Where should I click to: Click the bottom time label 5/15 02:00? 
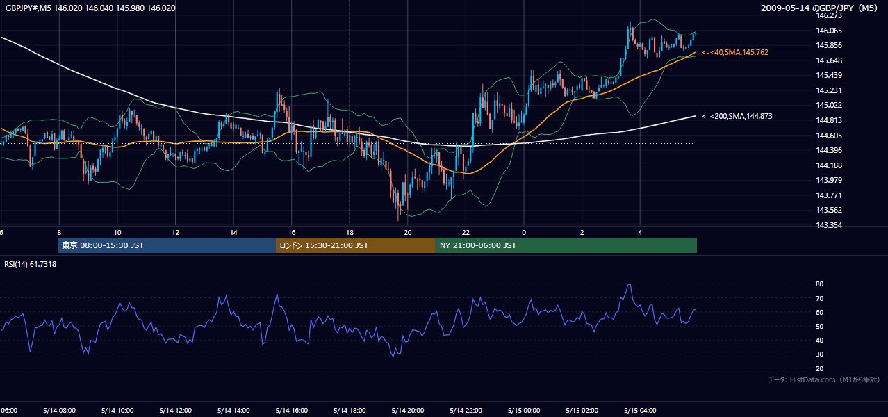(x=582, y=410)
